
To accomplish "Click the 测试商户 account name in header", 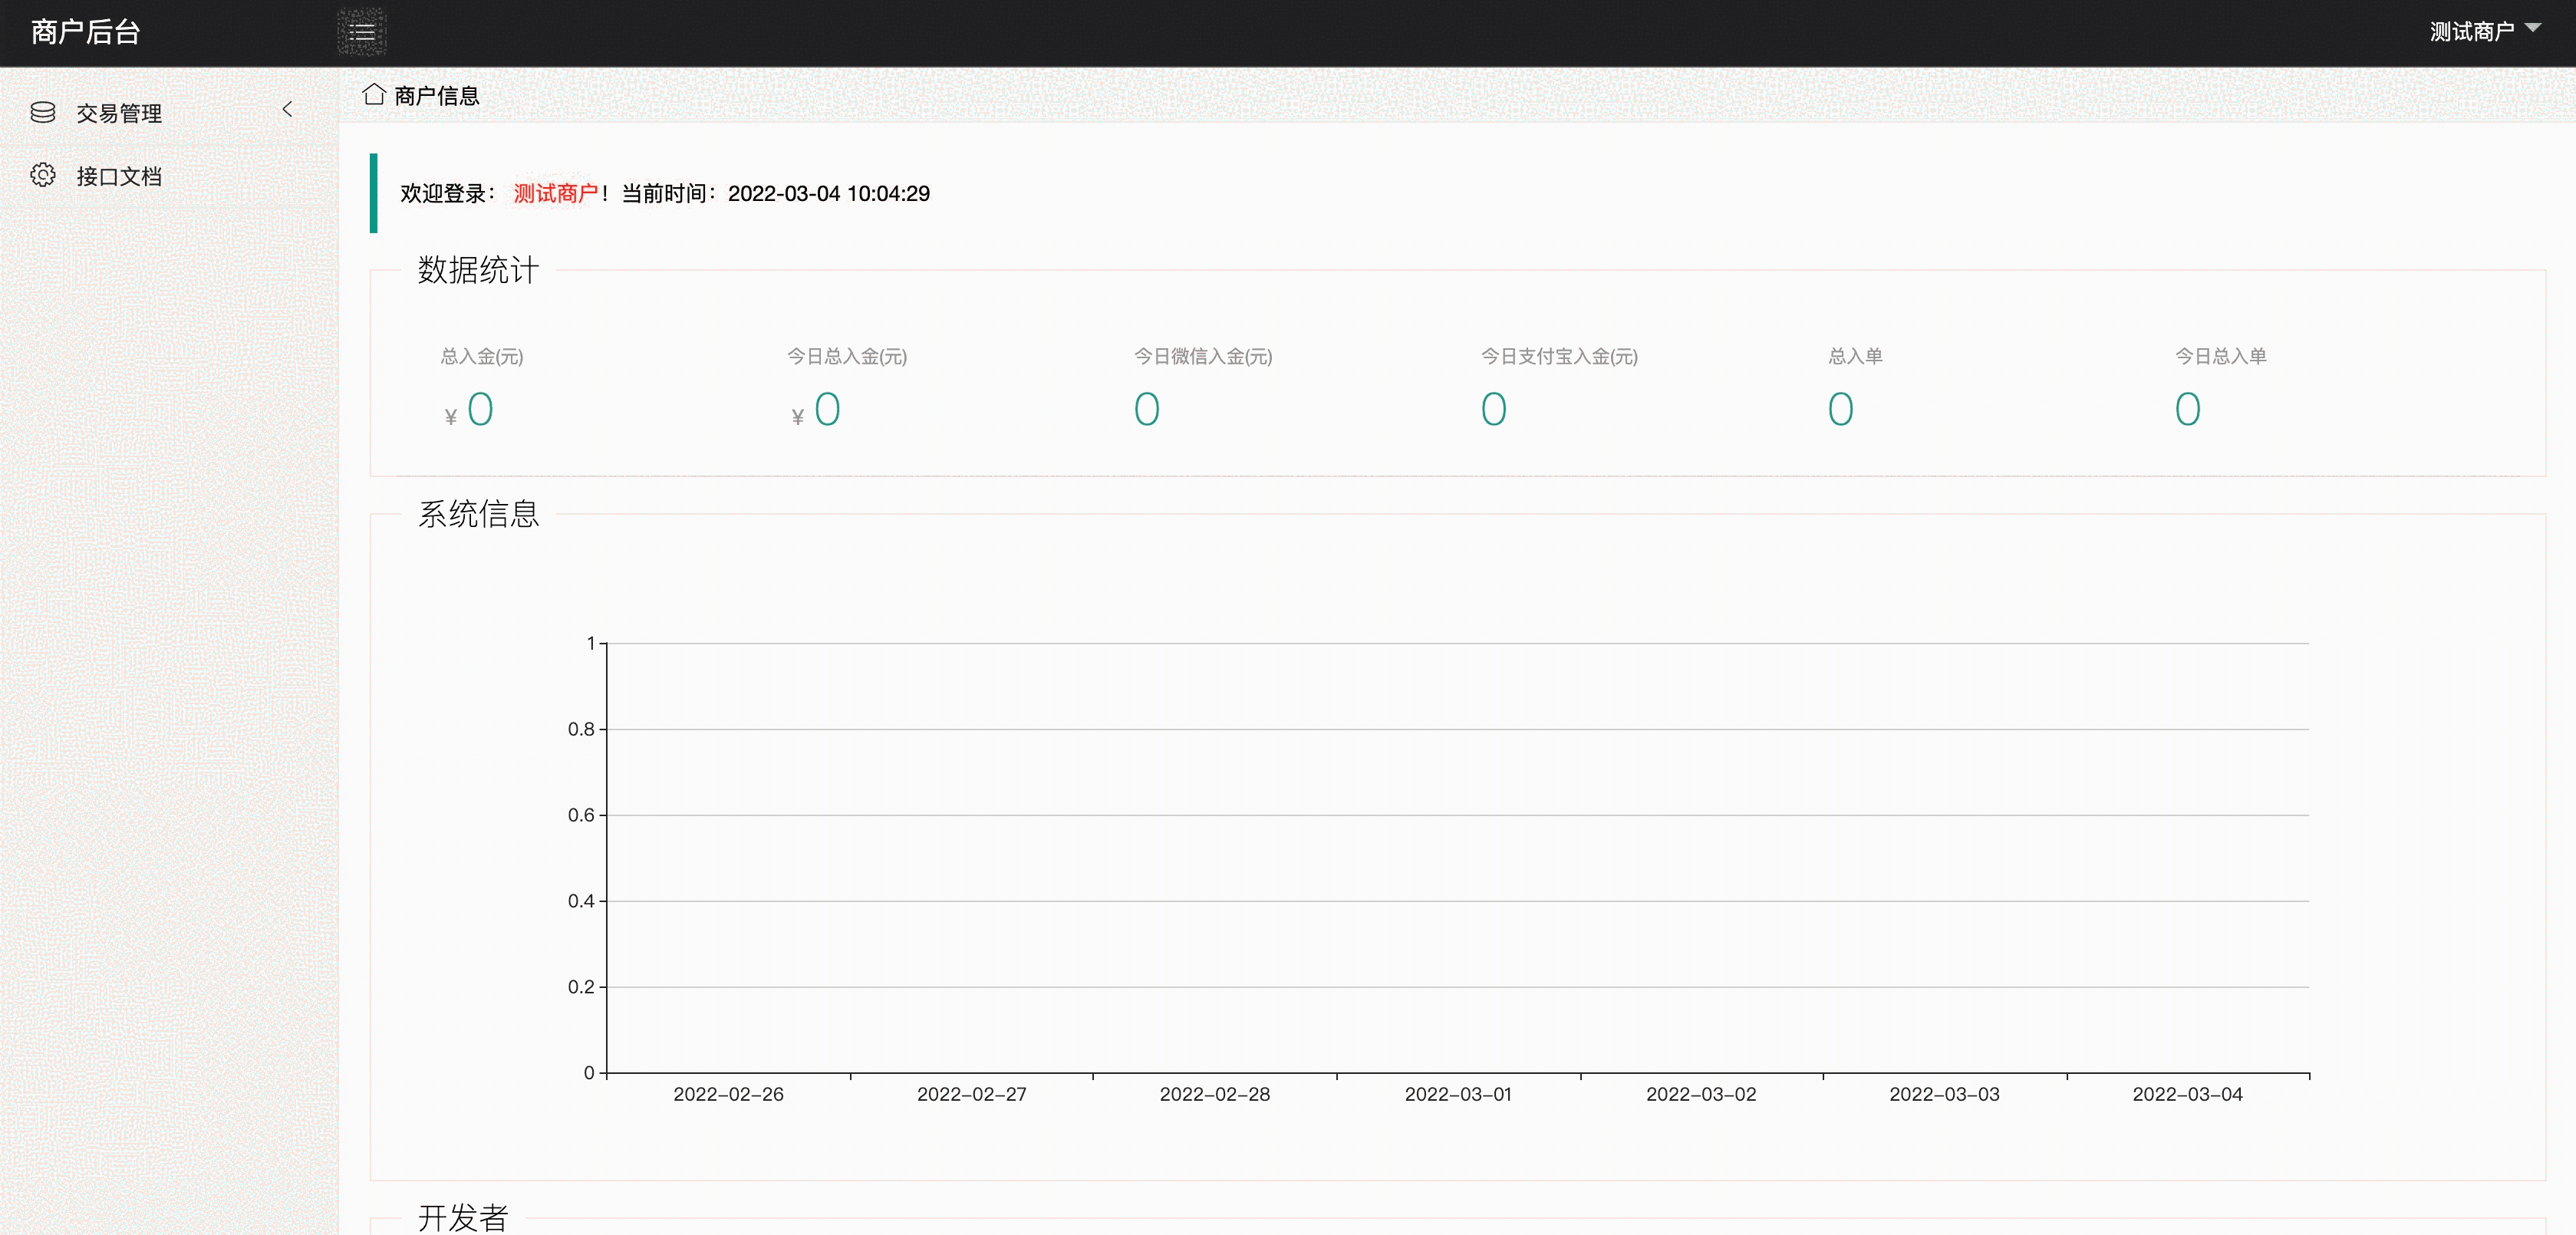I will click(2471, 32).
